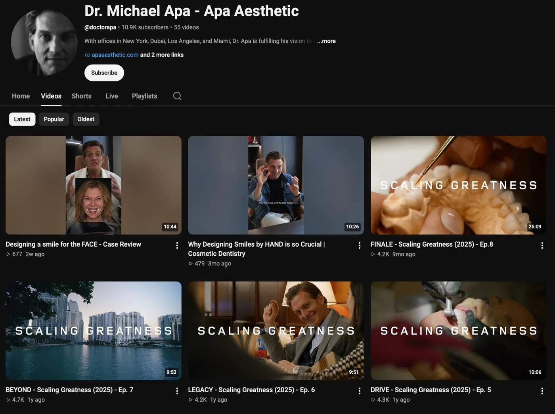The height and width of the screenshot is (414, 555).
Task: Select the Latest sort chip
Action: (x=22, y=119)
